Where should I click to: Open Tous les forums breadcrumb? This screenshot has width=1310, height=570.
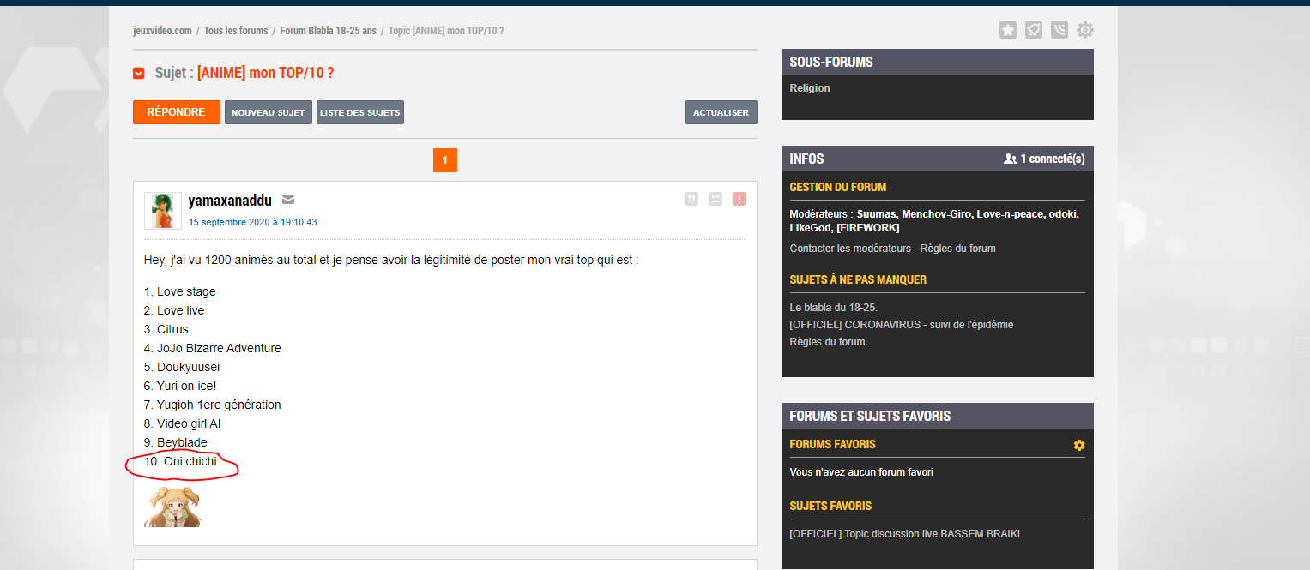tap(236, 31)
